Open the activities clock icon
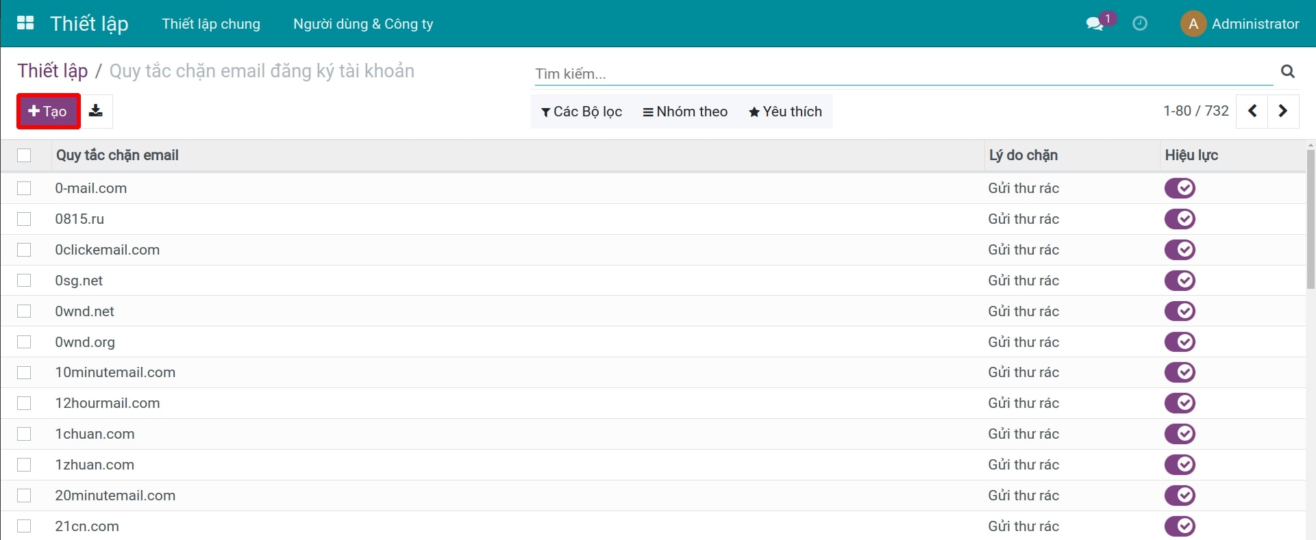 pos(1140,24)
